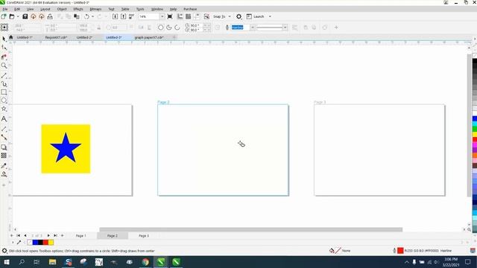Toggle the Lock ratio button

pos(99,28)
